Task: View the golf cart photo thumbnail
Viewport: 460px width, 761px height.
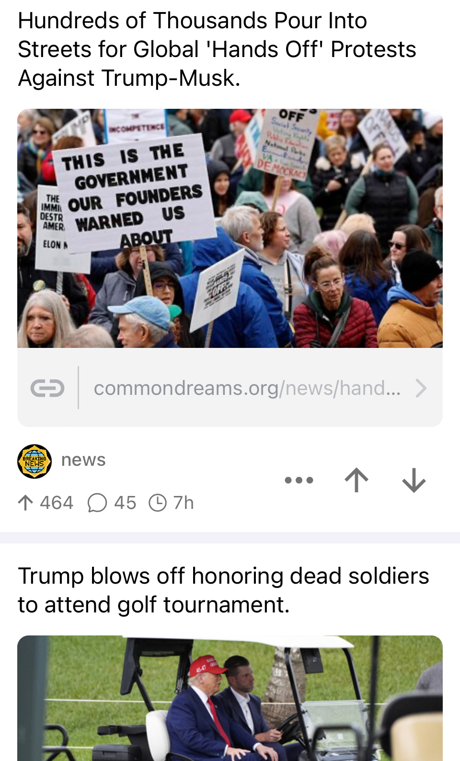Action: pos(230,698)
